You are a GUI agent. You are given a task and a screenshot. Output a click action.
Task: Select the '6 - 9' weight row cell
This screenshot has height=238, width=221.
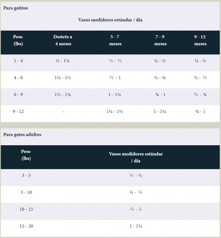click(x=18, y=95)
